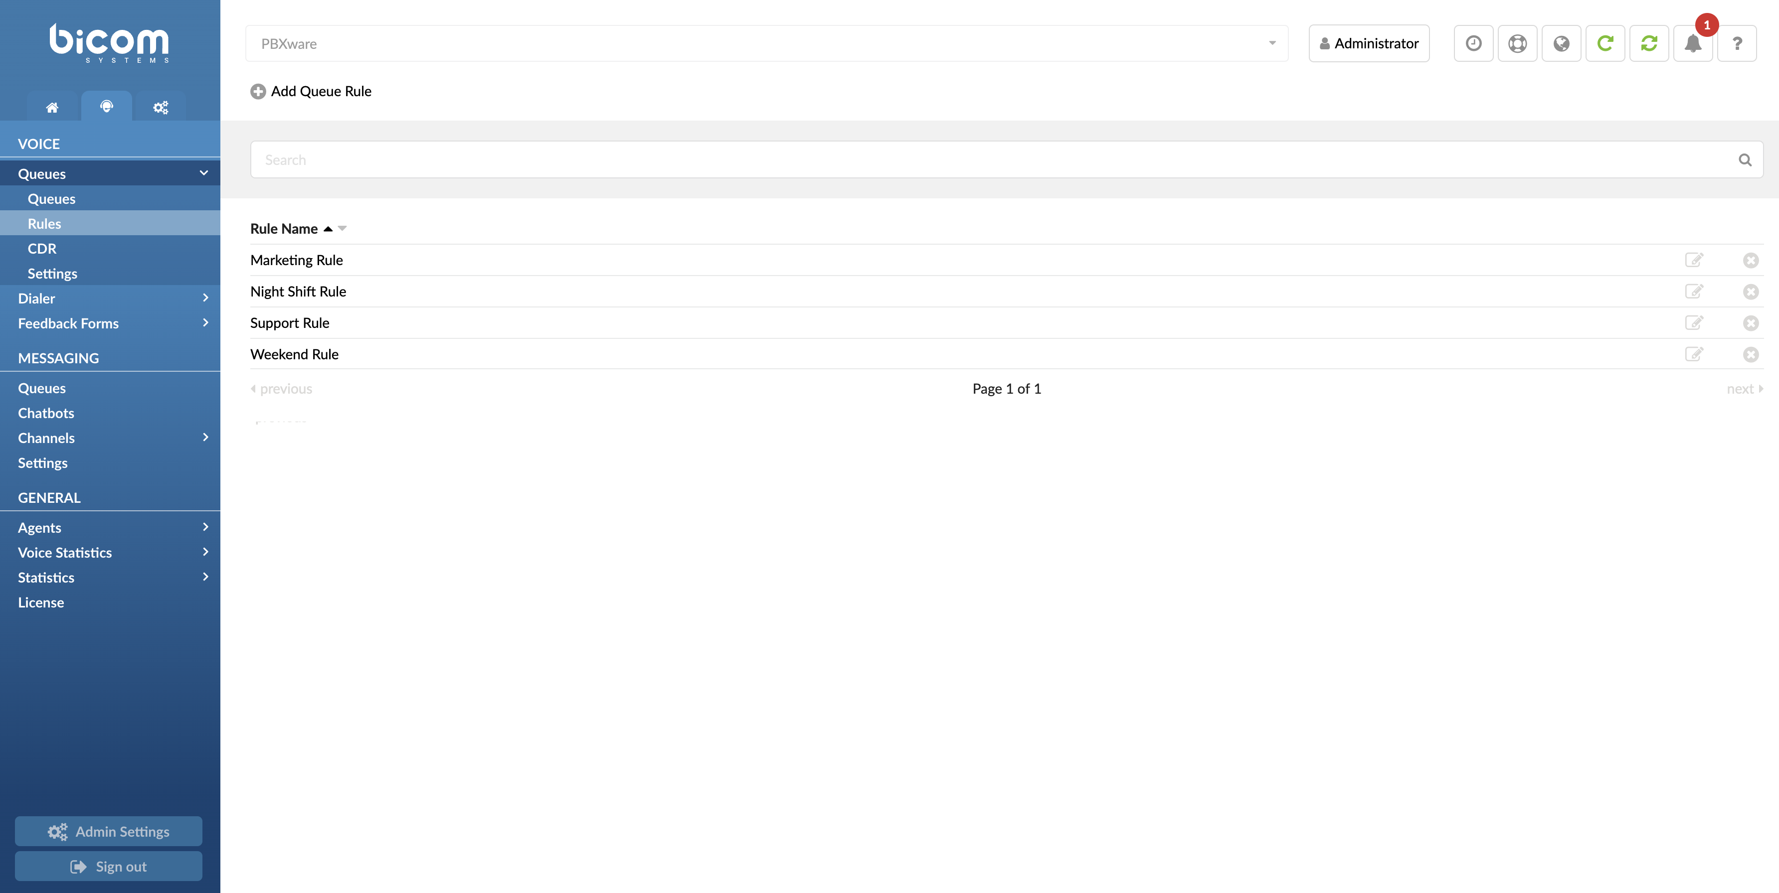The image size is (1779, 893).
Task: Go to previous page link
Action: tap(281, 389)
